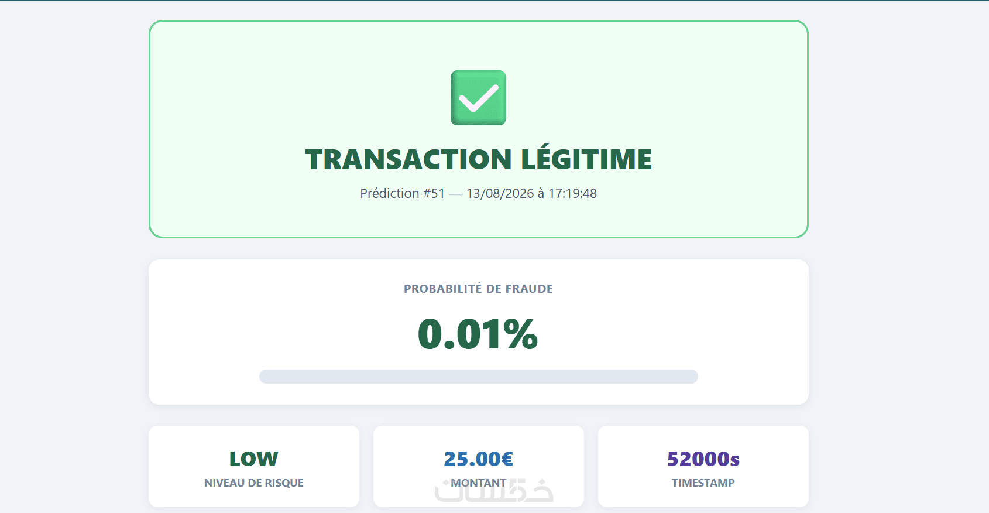Select the timestamp card

pyautogui.click(x=703, y=466)
